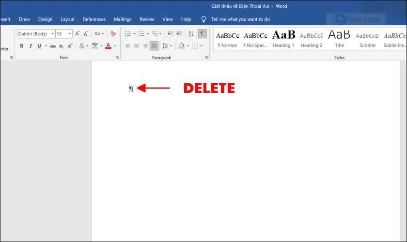The image size is (407, 242).
Task: Toggle Justify alignment button
Action: pyautogui.click(x=154, y=46)
